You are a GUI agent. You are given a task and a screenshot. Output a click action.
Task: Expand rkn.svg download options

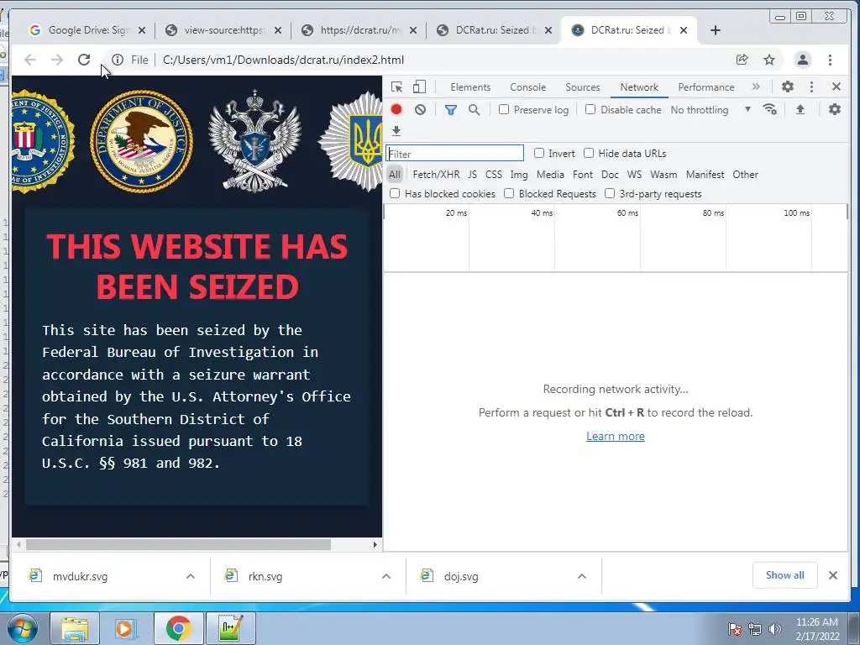click(x=386, y=576)
